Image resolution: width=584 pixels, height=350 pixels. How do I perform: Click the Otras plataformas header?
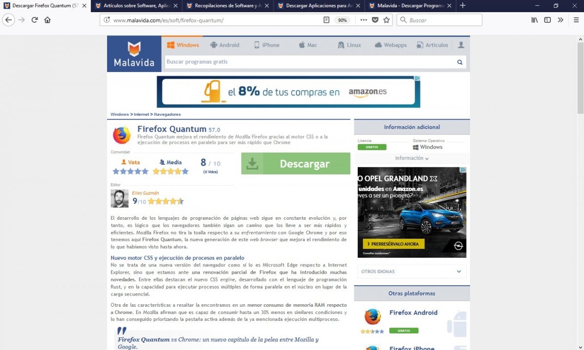pos(412,294)
